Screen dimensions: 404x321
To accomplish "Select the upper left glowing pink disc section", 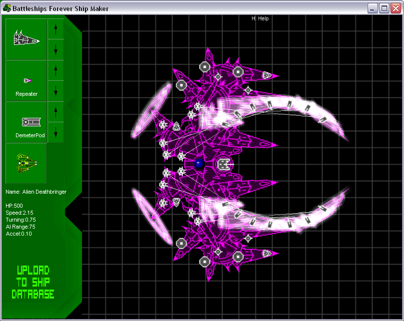I will click(151, 111).
